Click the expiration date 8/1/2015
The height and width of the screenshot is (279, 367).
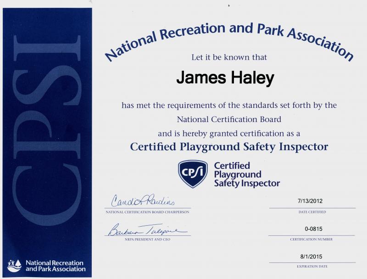pos(311,257)
